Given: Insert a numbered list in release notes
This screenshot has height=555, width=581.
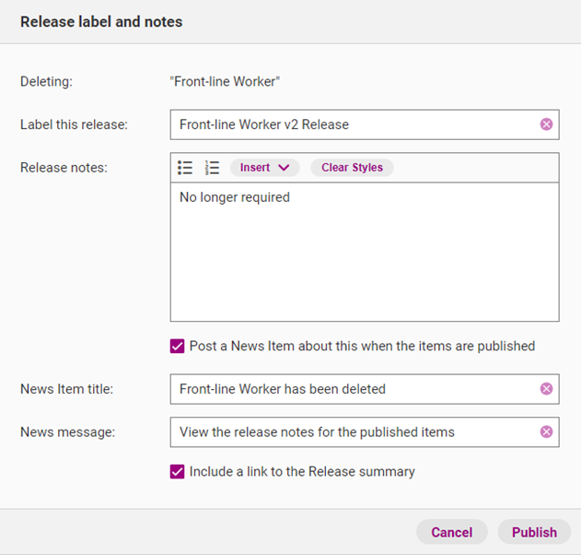Looking at the screenshot, I should [x=212, y=168].
